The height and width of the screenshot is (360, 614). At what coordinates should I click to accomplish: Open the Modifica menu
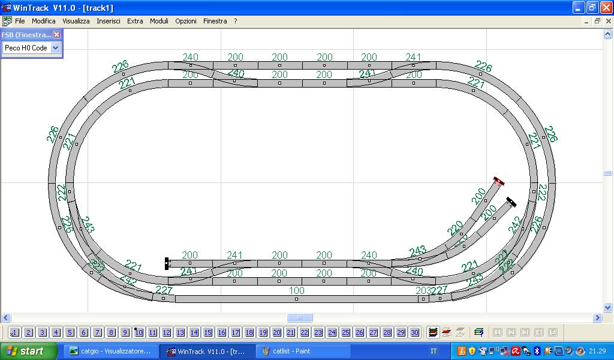[x=43, y=21]
